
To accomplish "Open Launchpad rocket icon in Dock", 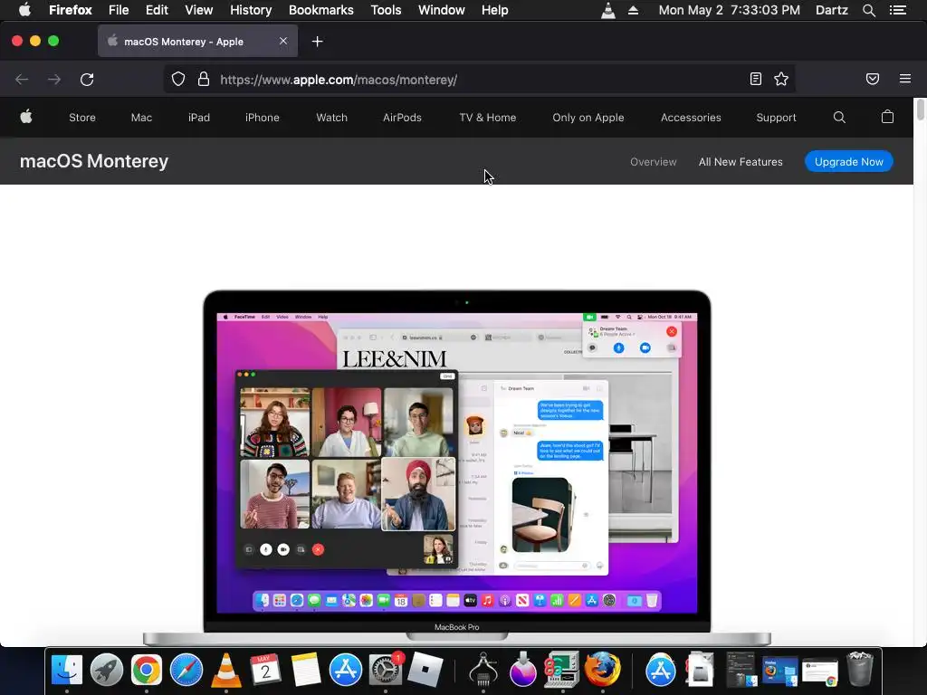I will coord(107,671).
